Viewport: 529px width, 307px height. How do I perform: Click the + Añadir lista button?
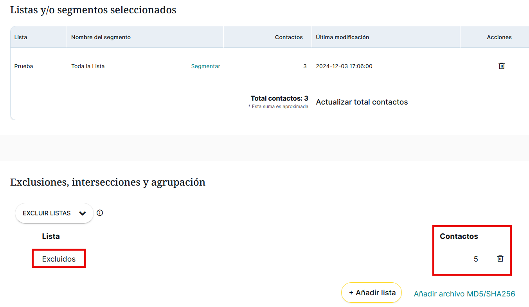(x=372, y=293)
